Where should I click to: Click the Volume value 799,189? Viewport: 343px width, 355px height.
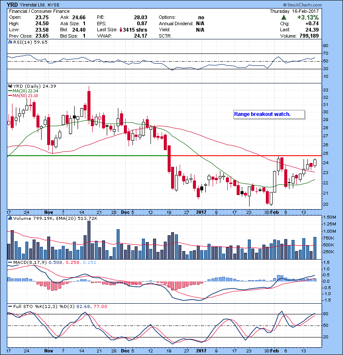click(x=309, y=36)
